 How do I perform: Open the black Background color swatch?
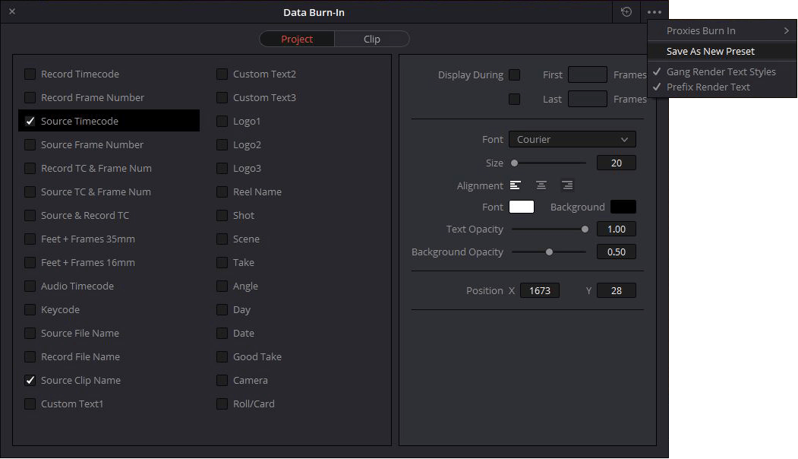point(623,207)
